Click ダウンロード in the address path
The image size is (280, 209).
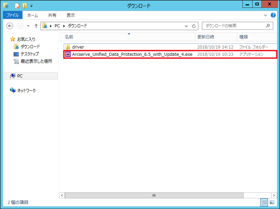pos(77,26)
